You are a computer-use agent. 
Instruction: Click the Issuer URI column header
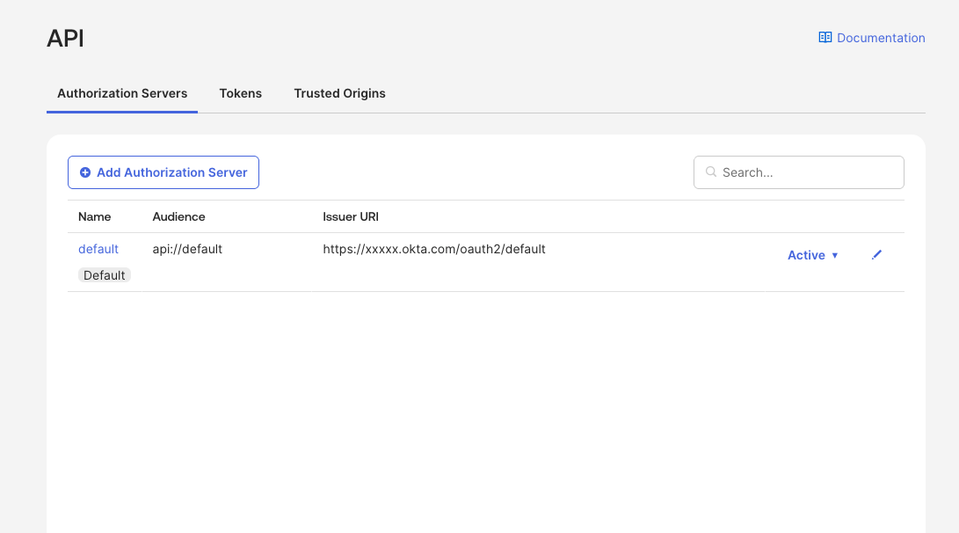tap(350, 216)
